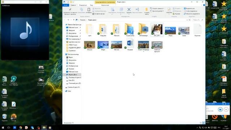Image resolution: width=231 pixels, height=130 pixels.
Task: Click Invert selection in the ribbon
Action: 192,14
